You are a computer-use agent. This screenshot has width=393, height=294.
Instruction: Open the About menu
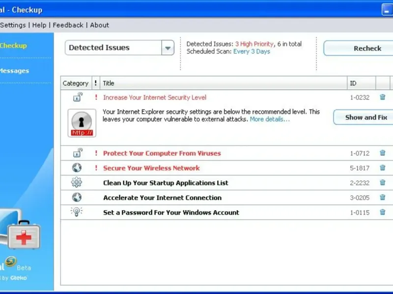click(x=100, y=25)
